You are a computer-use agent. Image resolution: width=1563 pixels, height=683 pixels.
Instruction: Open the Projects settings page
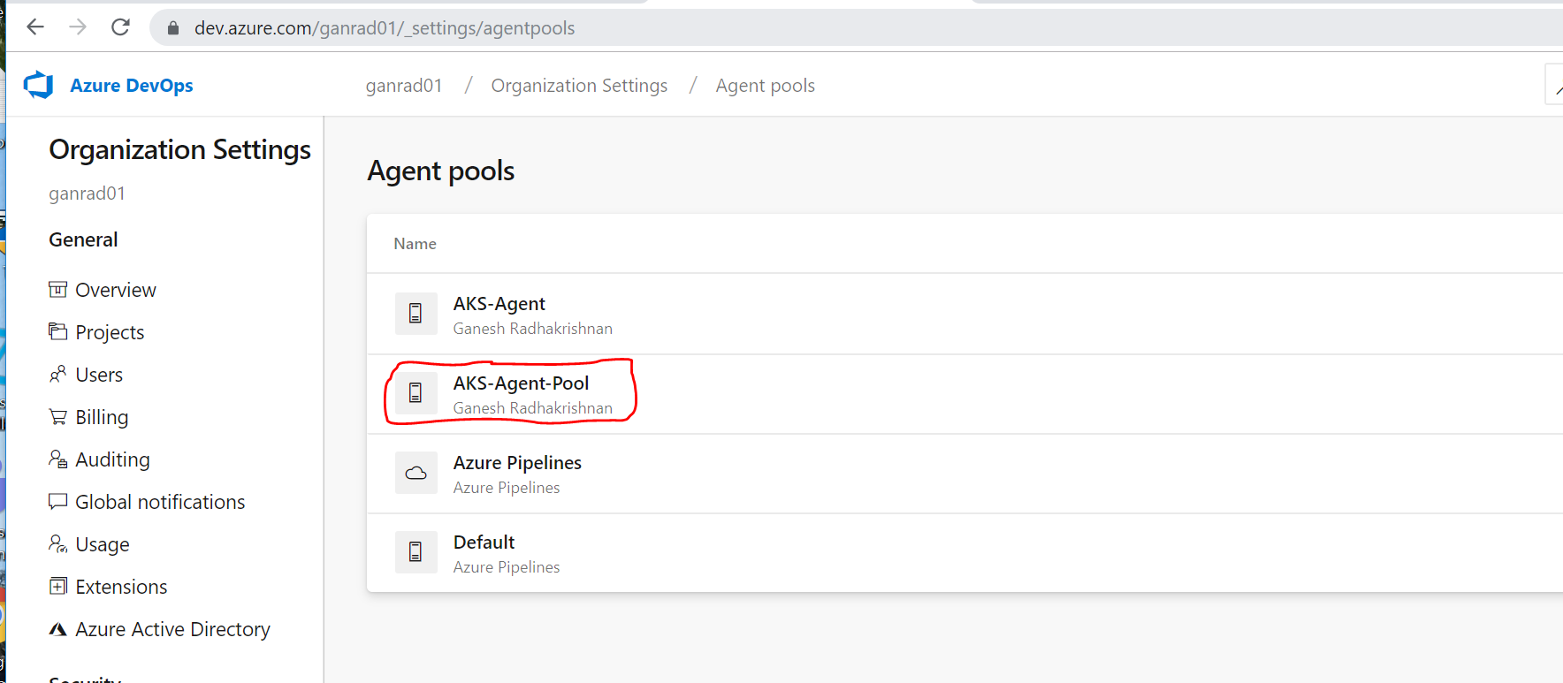point(110,332)
